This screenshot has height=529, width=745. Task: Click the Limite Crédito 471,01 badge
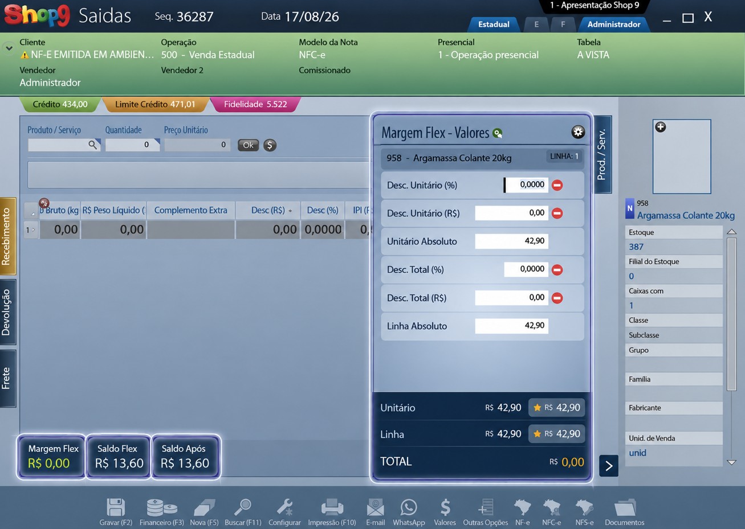[x=155, y=104]
